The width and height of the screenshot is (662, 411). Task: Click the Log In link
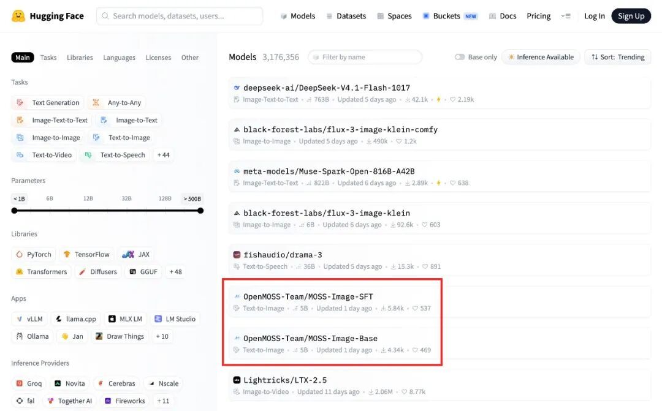595,16
